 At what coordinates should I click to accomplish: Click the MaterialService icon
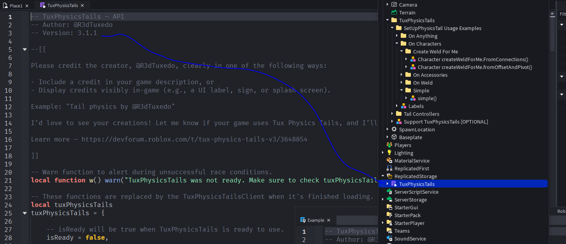tap(389, 161)
